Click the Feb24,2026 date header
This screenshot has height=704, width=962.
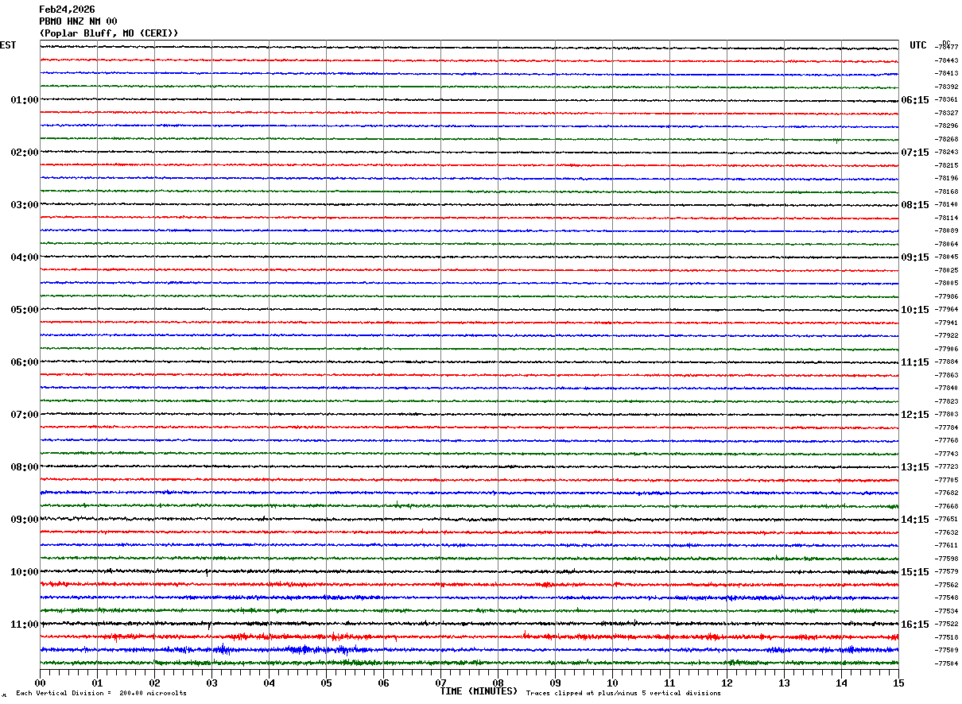point(67,10)
